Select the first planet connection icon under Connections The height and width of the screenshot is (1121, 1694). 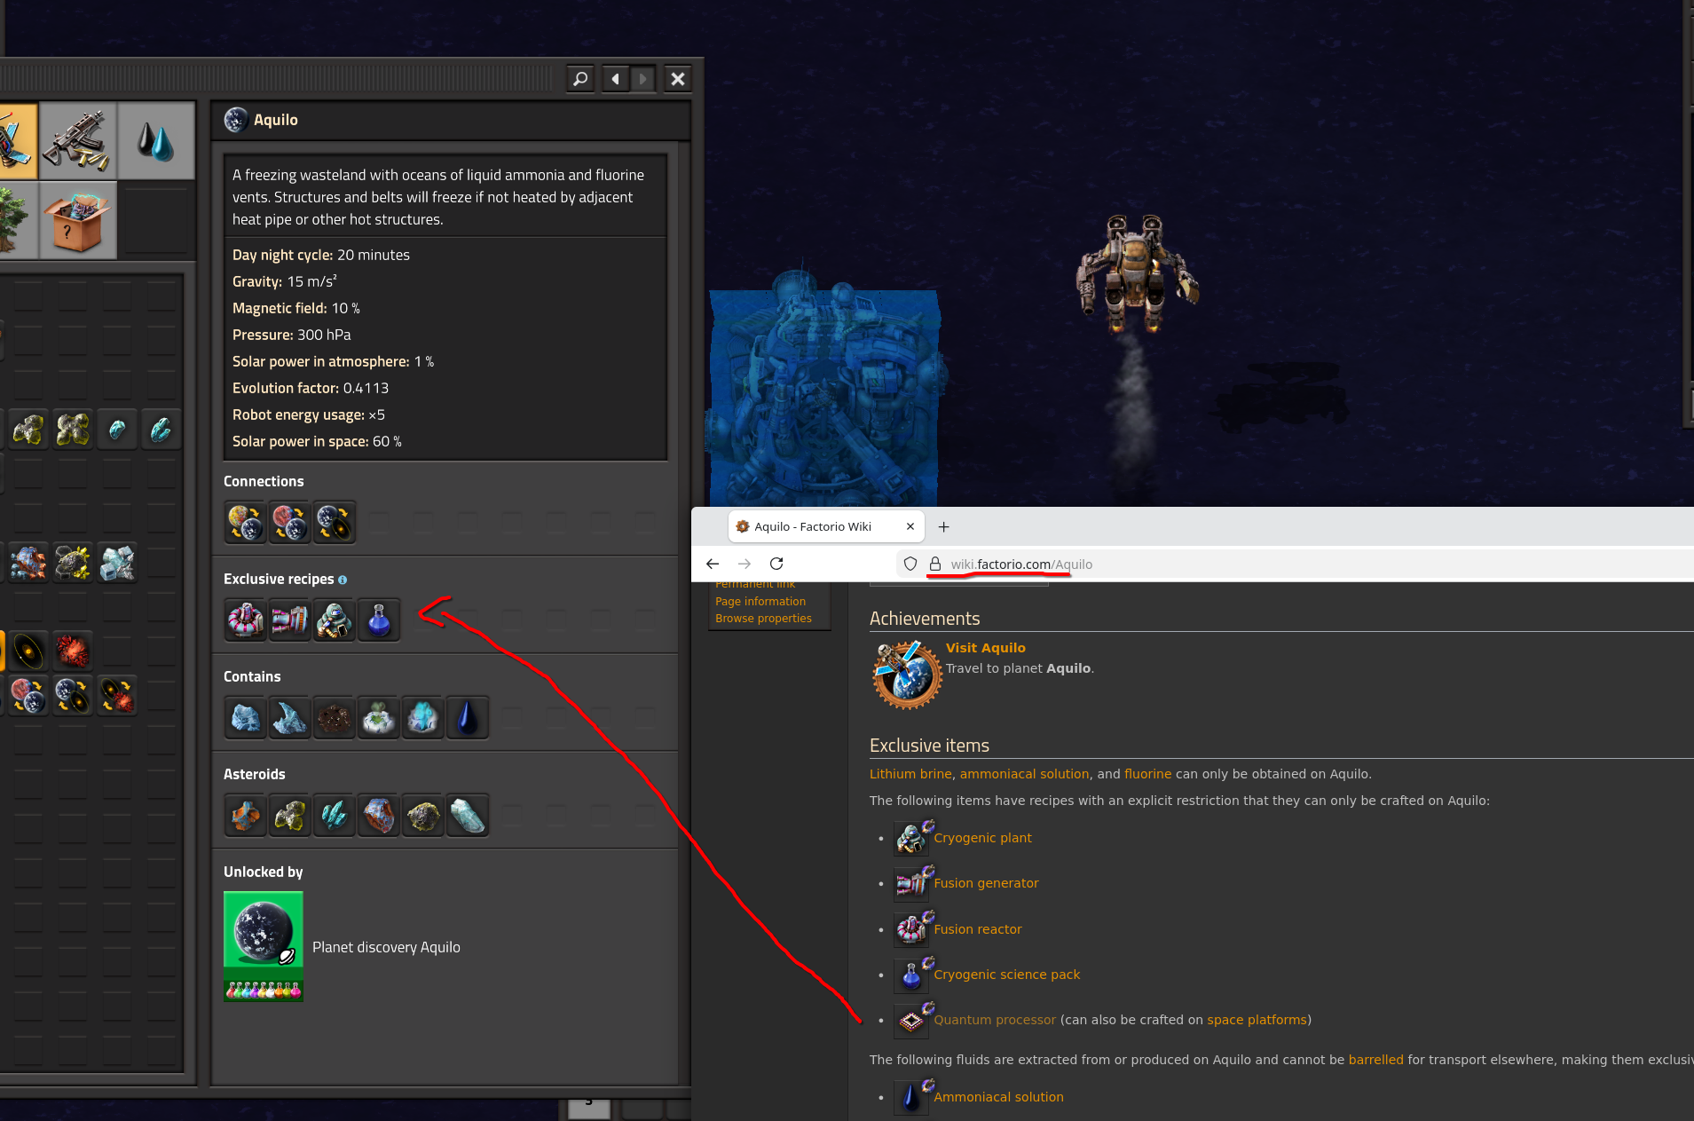245,522
